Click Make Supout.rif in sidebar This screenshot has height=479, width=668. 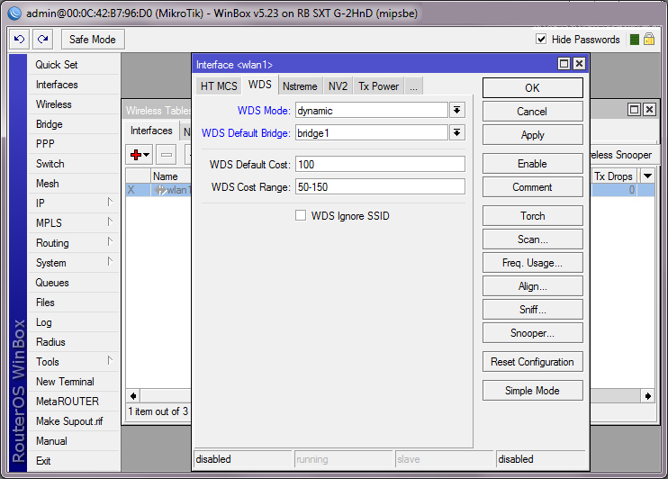(x=73, y=421)
